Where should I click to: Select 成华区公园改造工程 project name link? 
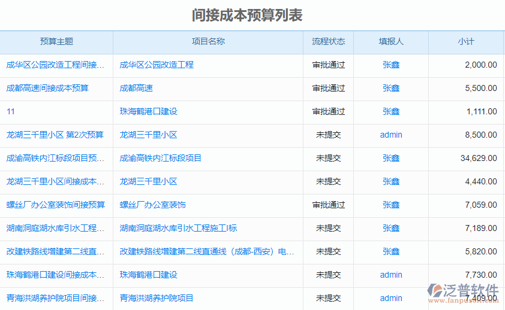point(157,65)
